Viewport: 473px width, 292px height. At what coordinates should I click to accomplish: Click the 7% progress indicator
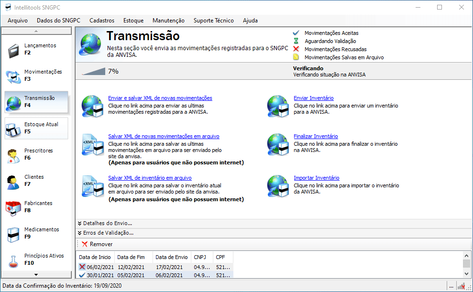pyautogui.click(x=100, y=71)
